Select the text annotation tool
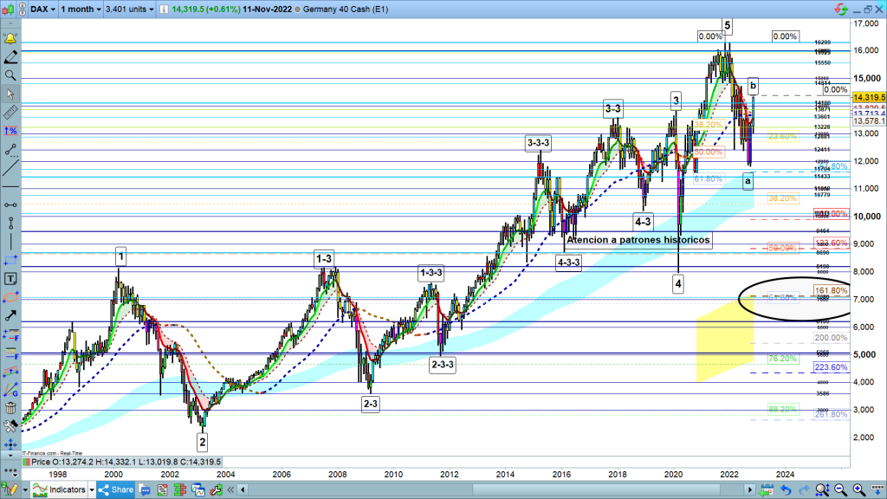Viewport: 887px width, 499px height. tap(10, 279)
